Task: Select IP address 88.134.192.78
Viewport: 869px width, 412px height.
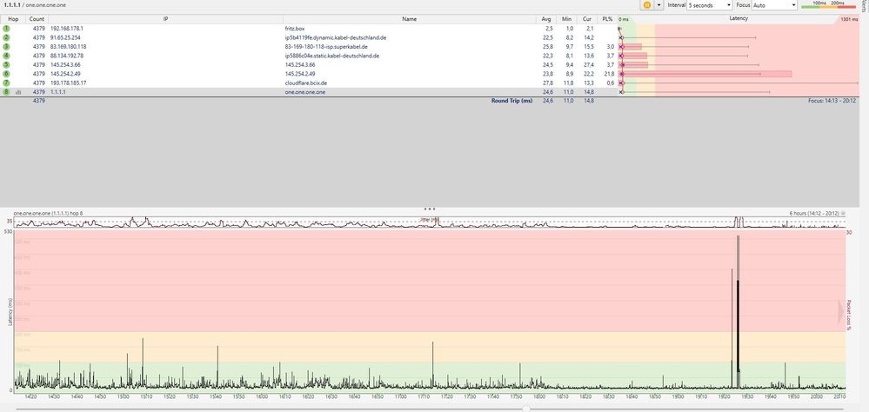Action: click(66, 56)
